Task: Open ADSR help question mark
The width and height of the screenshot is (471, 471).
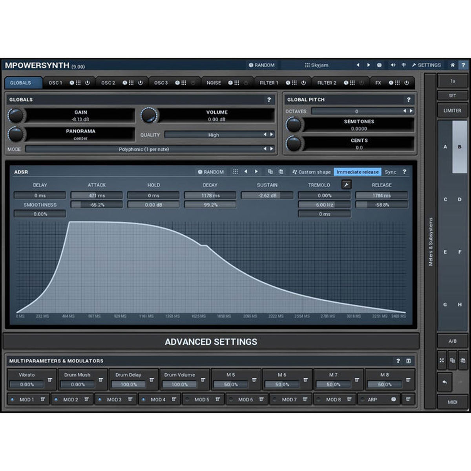Action: pyautogui.click(x=404, y=172)
